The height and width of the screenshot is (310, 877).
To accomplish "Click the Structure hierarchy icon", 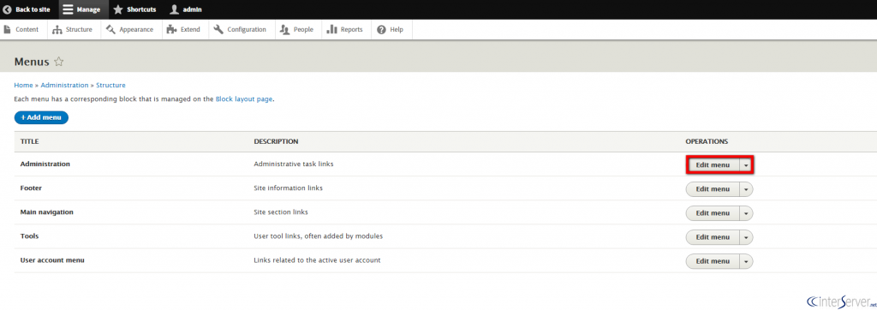I will click(57, 30).
